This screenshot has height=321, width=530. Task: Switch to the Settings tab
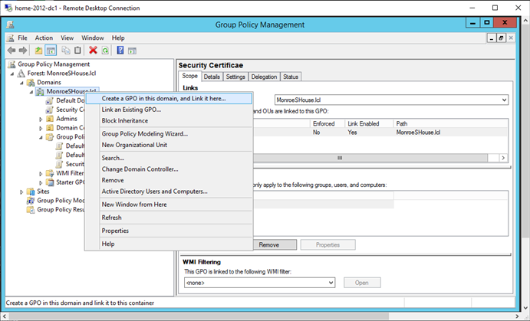(x=235, y=77)
